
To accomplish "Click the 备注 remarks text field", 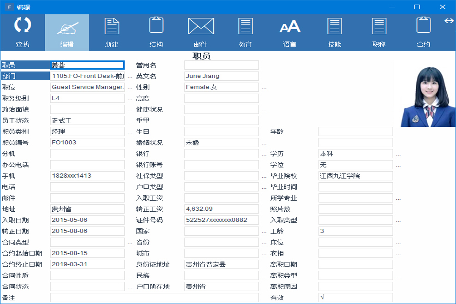I will coord(154,298).
